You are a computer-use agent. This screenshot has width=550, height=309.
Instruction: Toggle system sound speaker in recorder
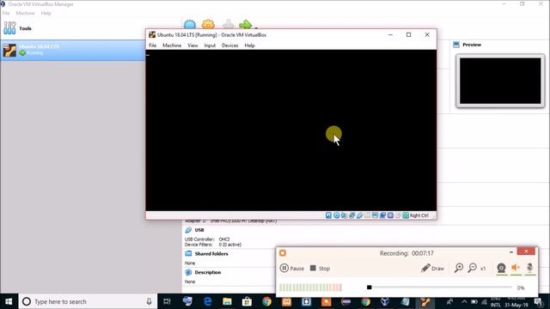516,268
